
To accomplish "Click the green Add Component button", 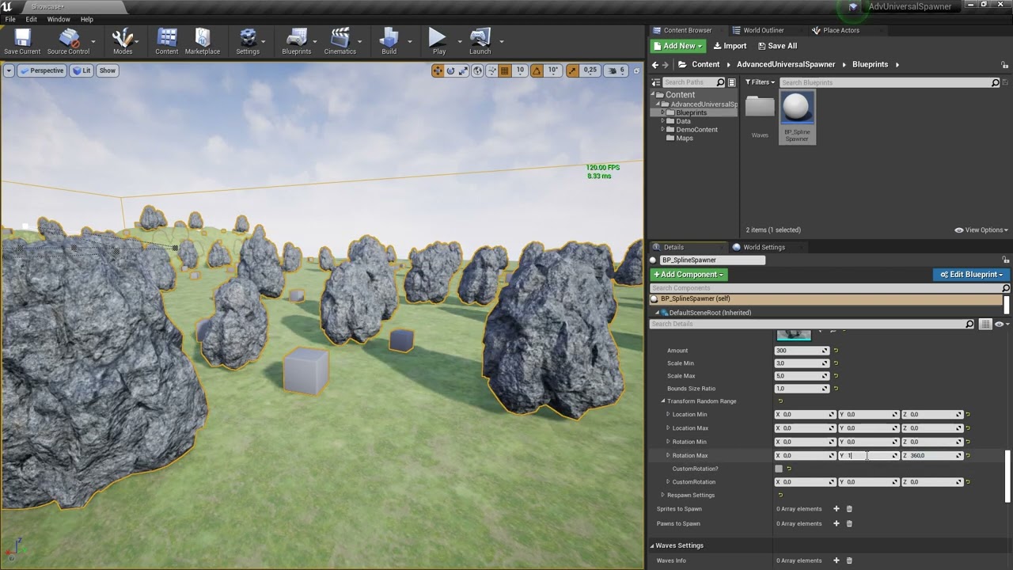I will [688, 275].
